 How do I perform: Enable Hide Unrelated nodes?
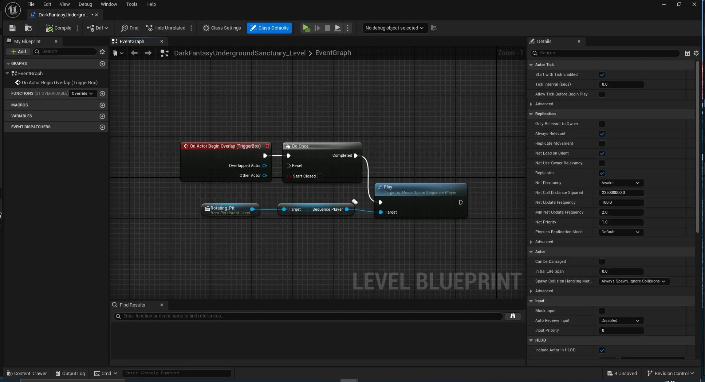point(166,28)
